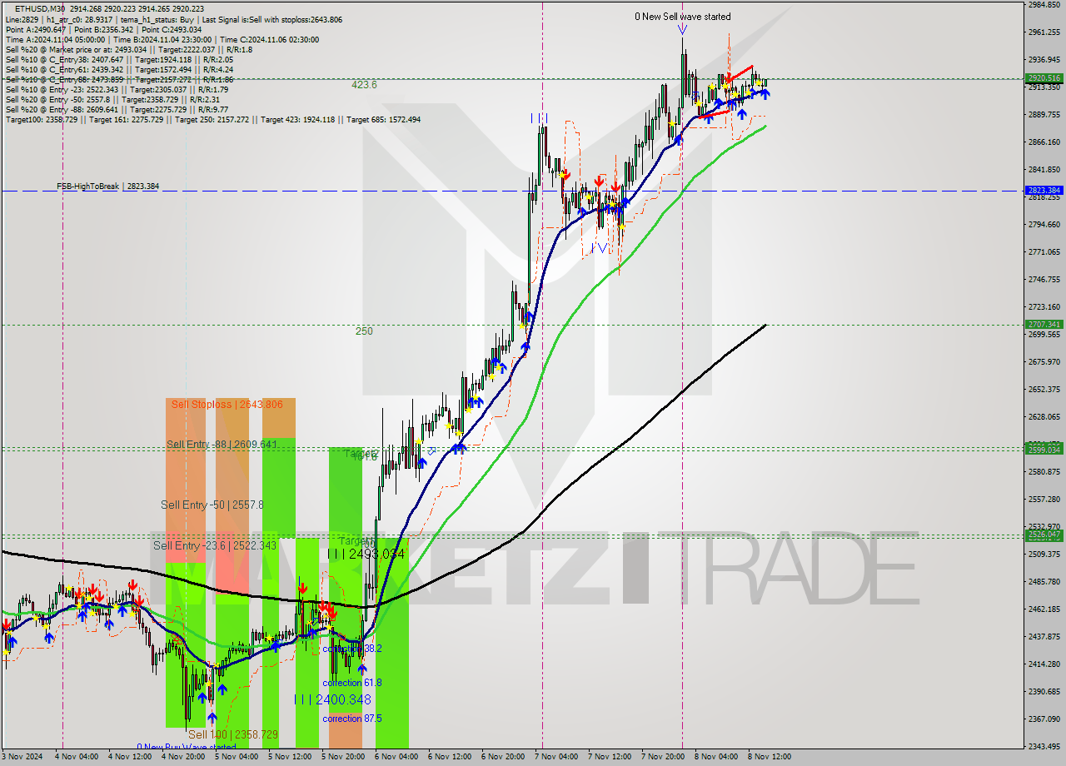Select the 'Sell %20 @ Entry -88' row
Viewport: 1066px width, 766px height.
(x=117, y=109)
